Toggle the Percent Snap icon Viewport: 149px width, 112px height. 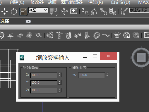point(104,11)
